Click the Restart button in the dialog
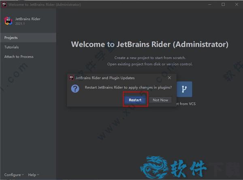243x180 pixels. 135,100
